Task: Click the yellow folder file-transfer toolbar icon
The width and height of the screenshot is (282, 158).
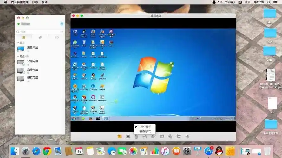Action: [x=120, y=137]
